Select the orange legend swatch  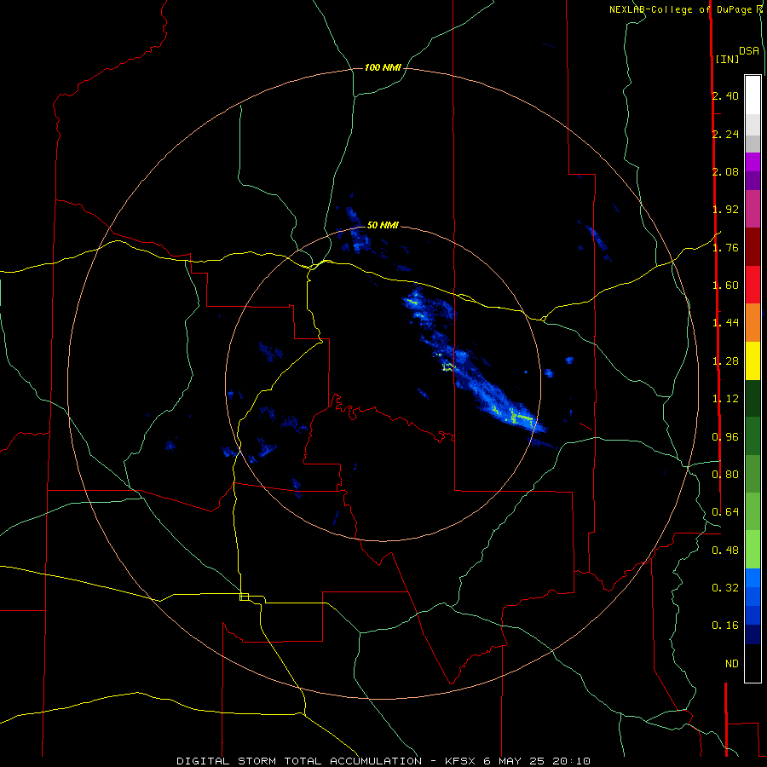[x=753, y=322]
